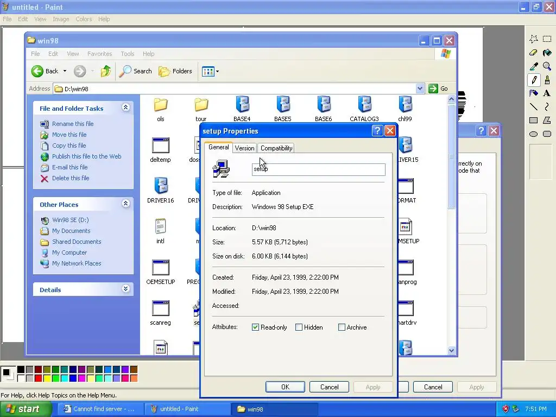Open the Favorites menu in win98 window
The image size is (556, 417).
(100, 54)
